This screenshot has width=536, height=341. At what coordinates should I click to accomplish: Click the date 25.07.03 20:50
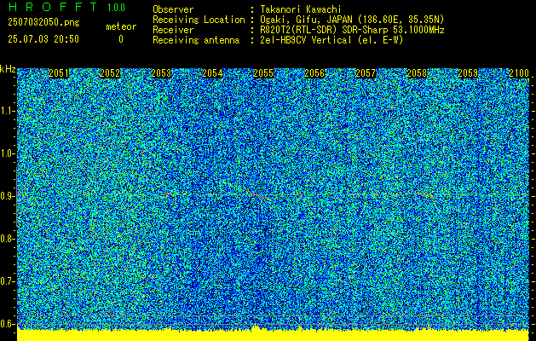pyautogui.click(x=43, y=39)
